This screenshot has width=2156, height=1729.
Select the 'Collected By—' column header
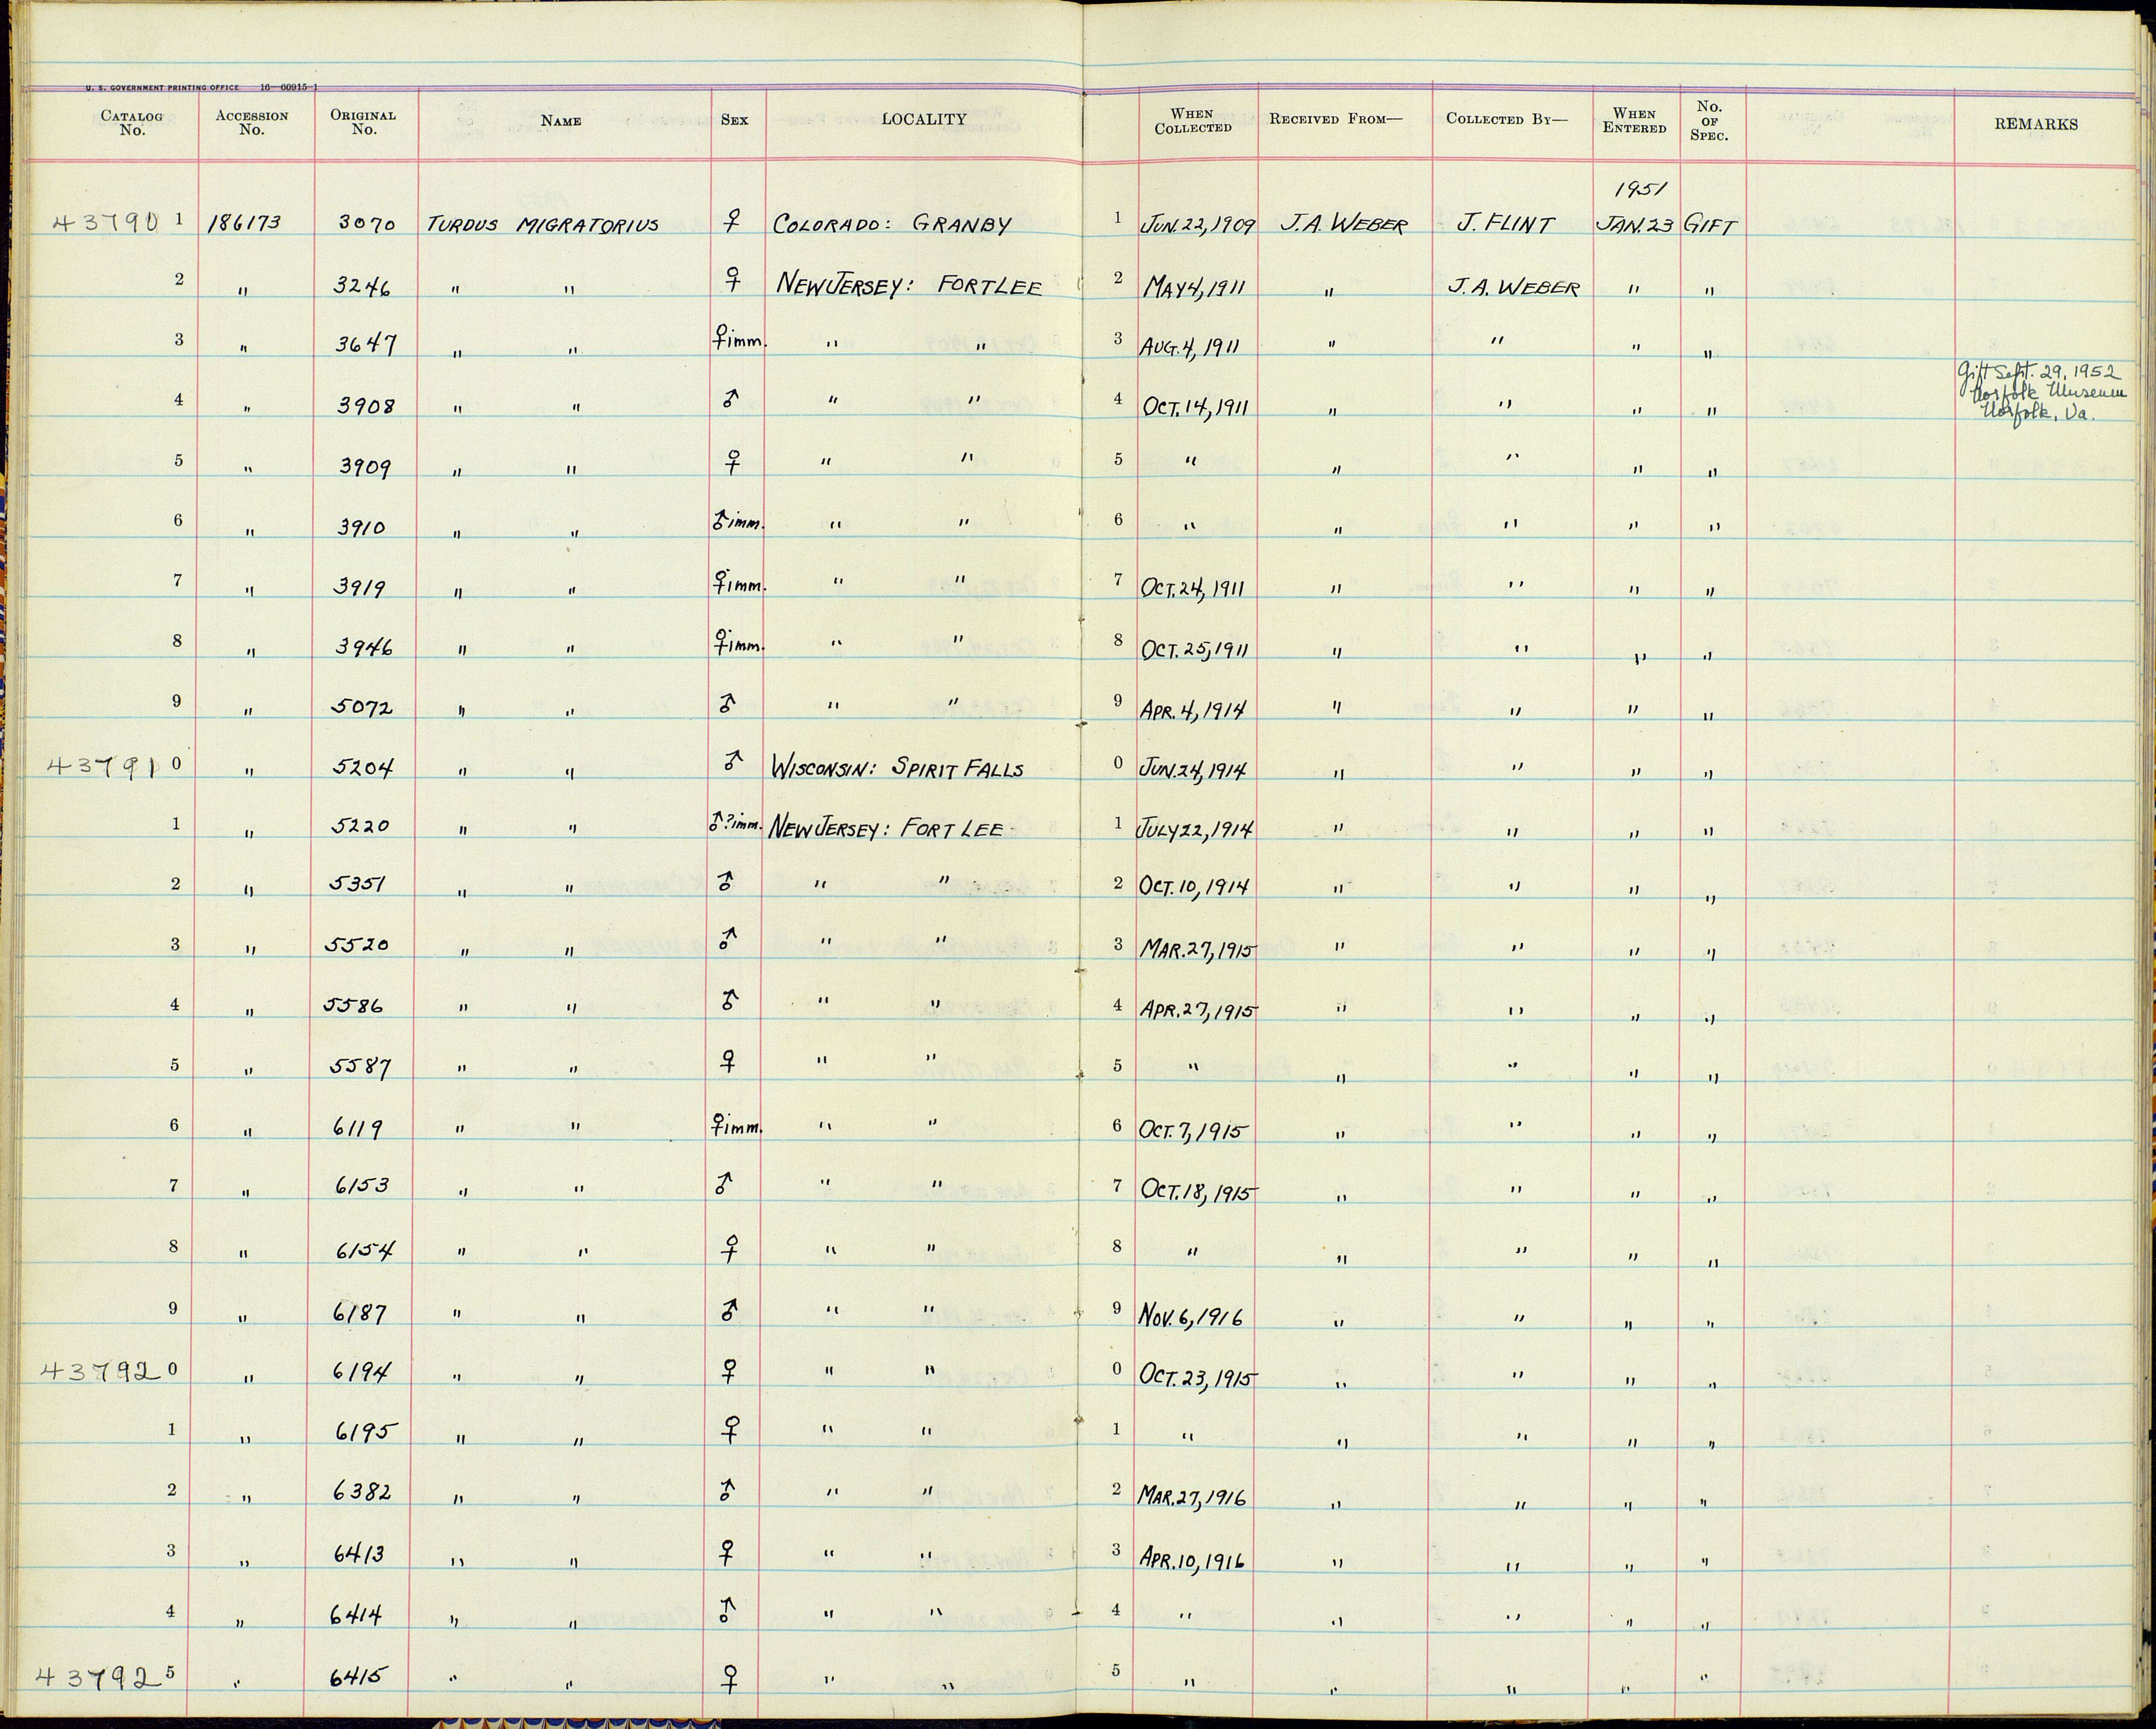(1507, 119)
